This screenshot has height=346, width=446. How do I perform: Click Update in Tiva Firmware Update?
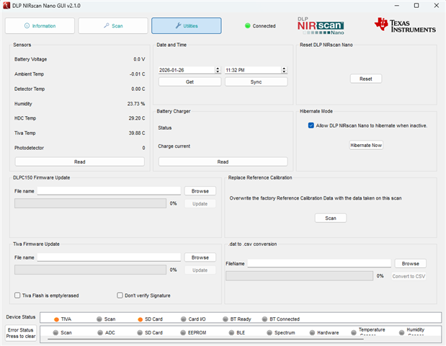[x=200, y=270]
